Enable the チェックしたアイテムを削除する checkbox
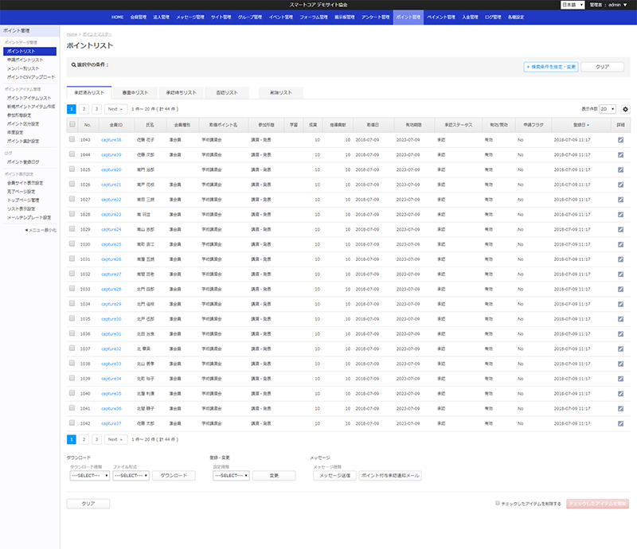637x549 pixels. point(498,503)
